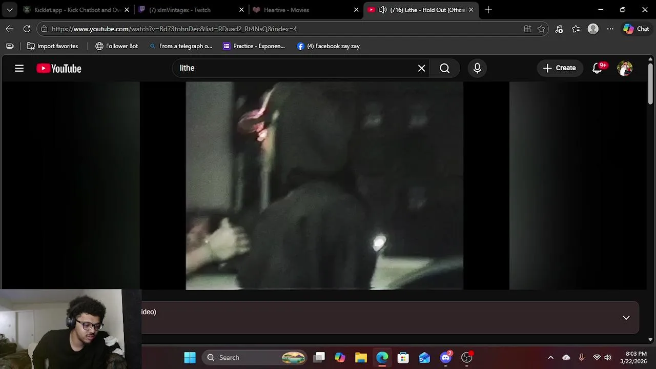Add this page to favorites star

pos(541,29)
